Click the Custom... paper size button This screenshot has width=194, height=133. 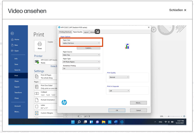[x=88, y=48]
